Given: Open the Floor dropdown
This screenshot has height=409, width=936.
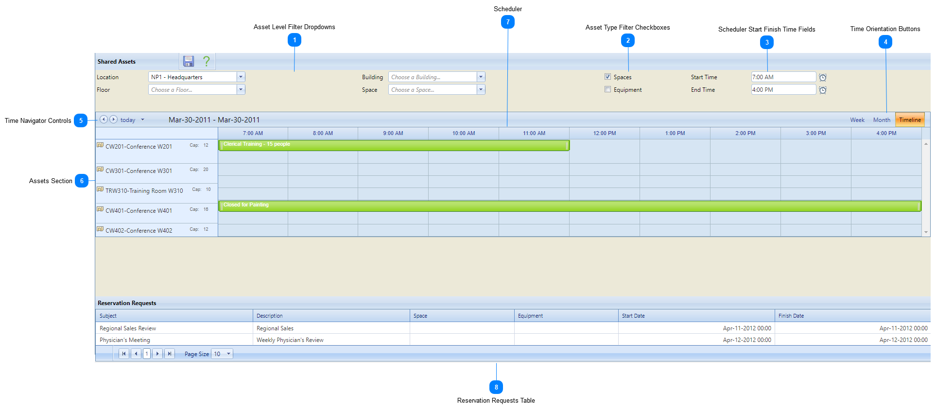Looking at the screenshot, I should (241, 89).
